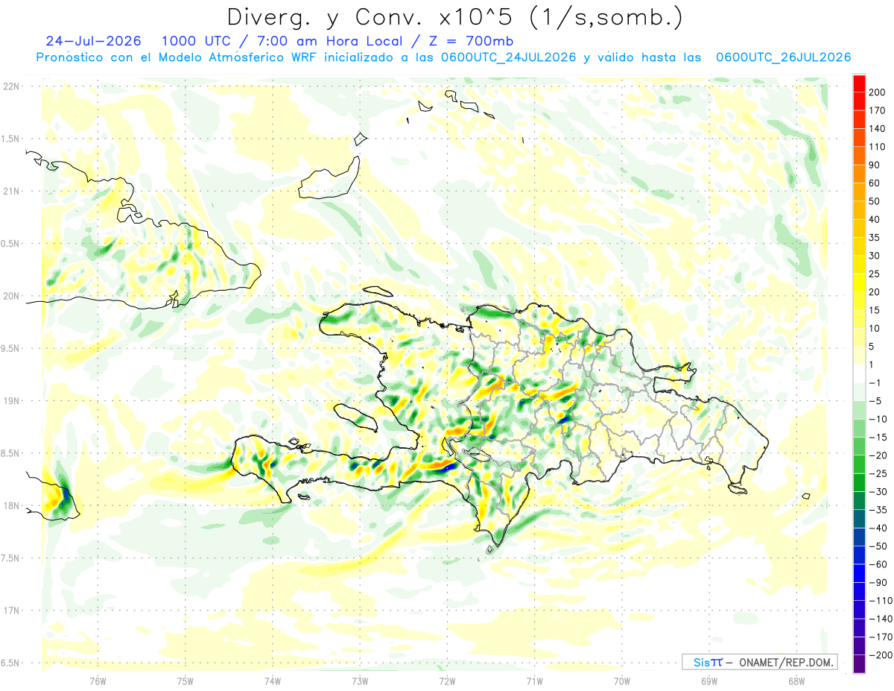The image size is (894, 691).
Task: Pick the dark purple swatch below -200
Action: [x=859, y=664]
